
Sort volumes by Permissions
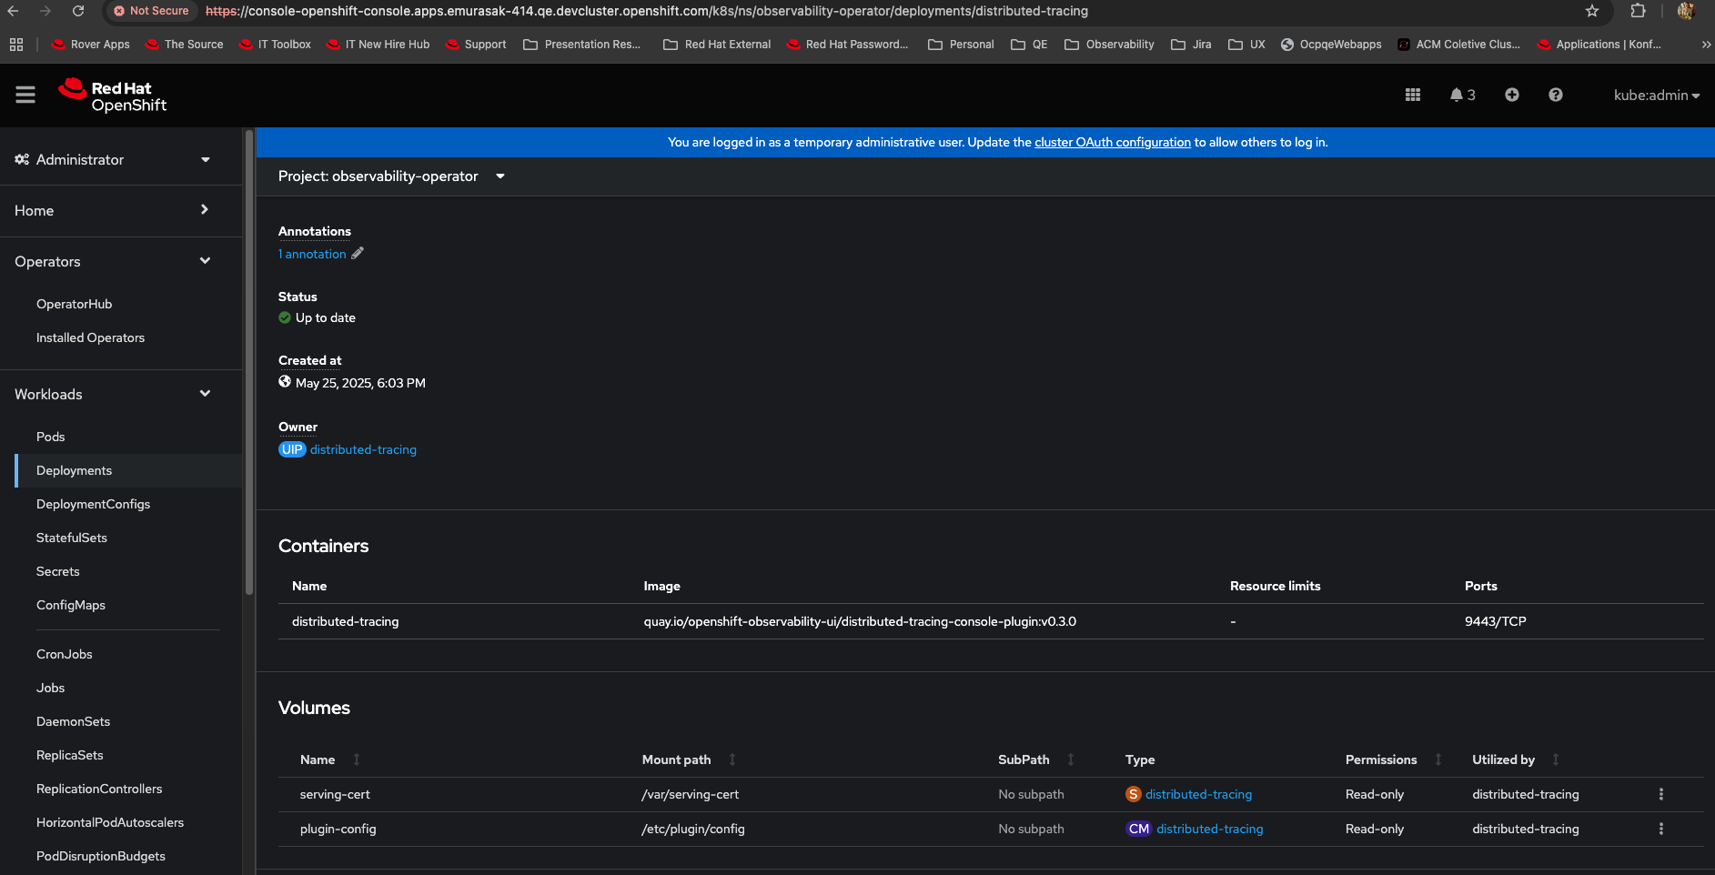(1438, 759)
